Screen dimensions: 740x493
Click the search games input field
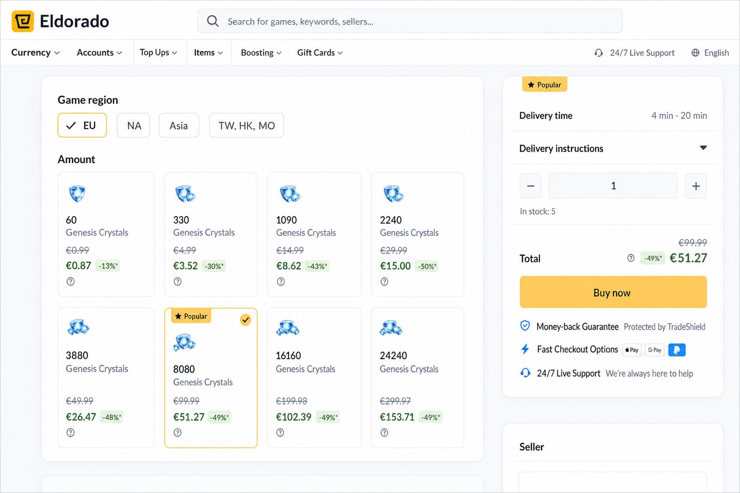pyautogui.click(x=410, y=21)
